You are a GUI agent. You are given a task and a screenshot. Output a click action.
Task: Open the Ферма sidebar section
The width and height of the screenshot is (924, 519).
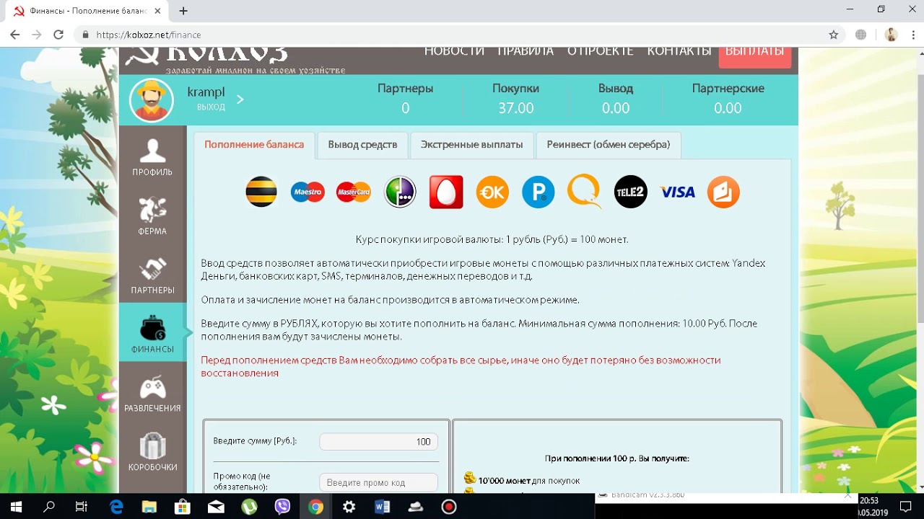152,216
